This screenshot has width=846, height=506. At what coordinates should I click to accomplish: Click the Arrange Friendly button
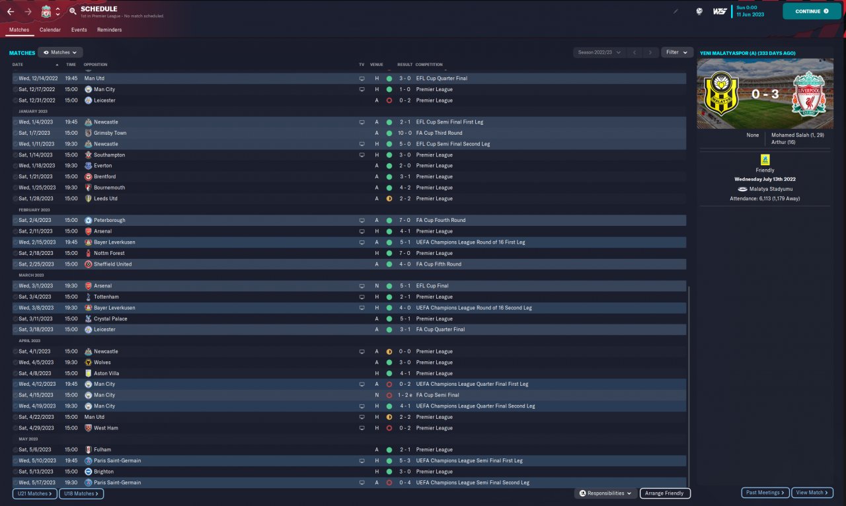665,493
